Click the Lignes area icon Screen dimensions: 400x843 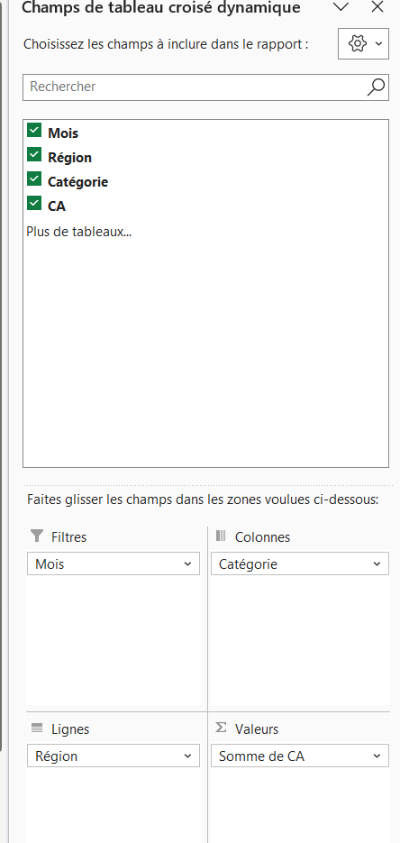click(x=37, y=728)
